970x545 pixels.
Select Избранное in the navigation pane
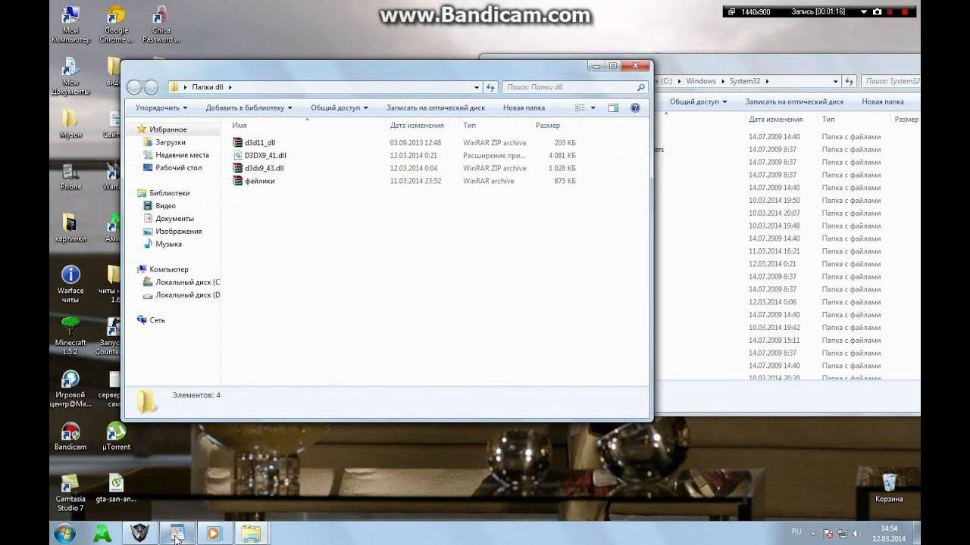[167, 129]
